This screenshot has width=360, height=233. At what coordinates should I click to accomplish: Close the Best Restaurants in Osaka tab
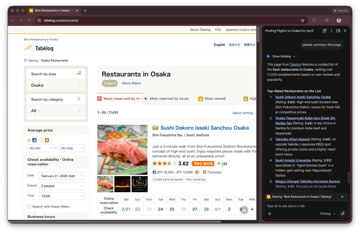[77, 10]
